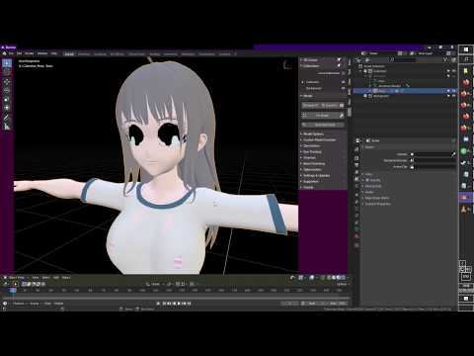Select the Rotate tool
The image size is (474, 356).
[7, 91]
